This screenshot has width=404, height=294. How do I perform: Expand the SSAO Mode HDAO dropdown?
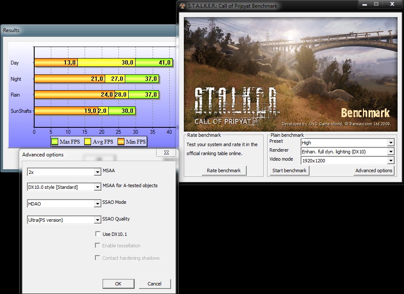click(x=97, y=204)
